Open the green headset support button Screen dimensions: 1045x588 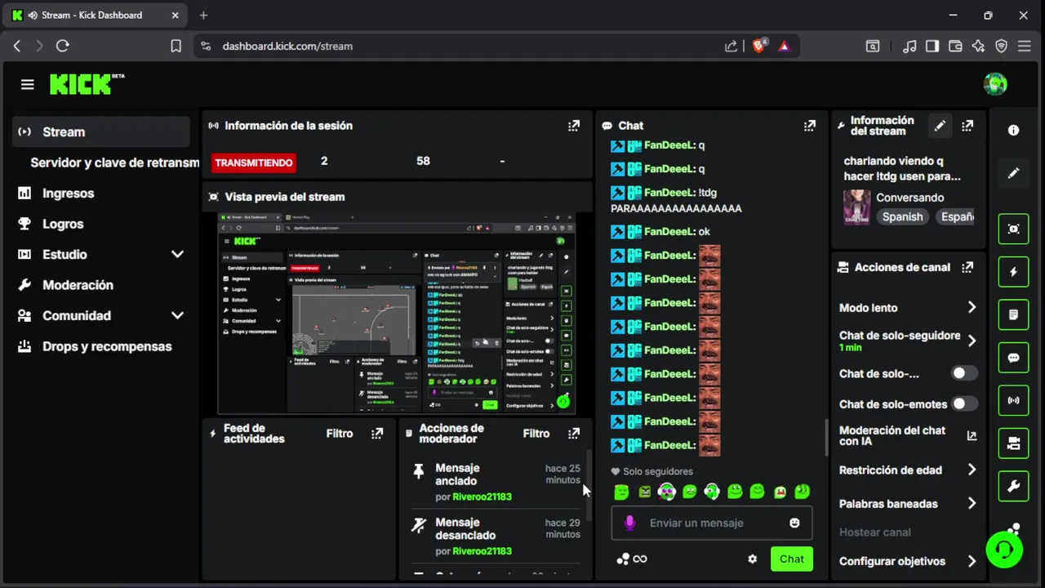coord(1004,549)
